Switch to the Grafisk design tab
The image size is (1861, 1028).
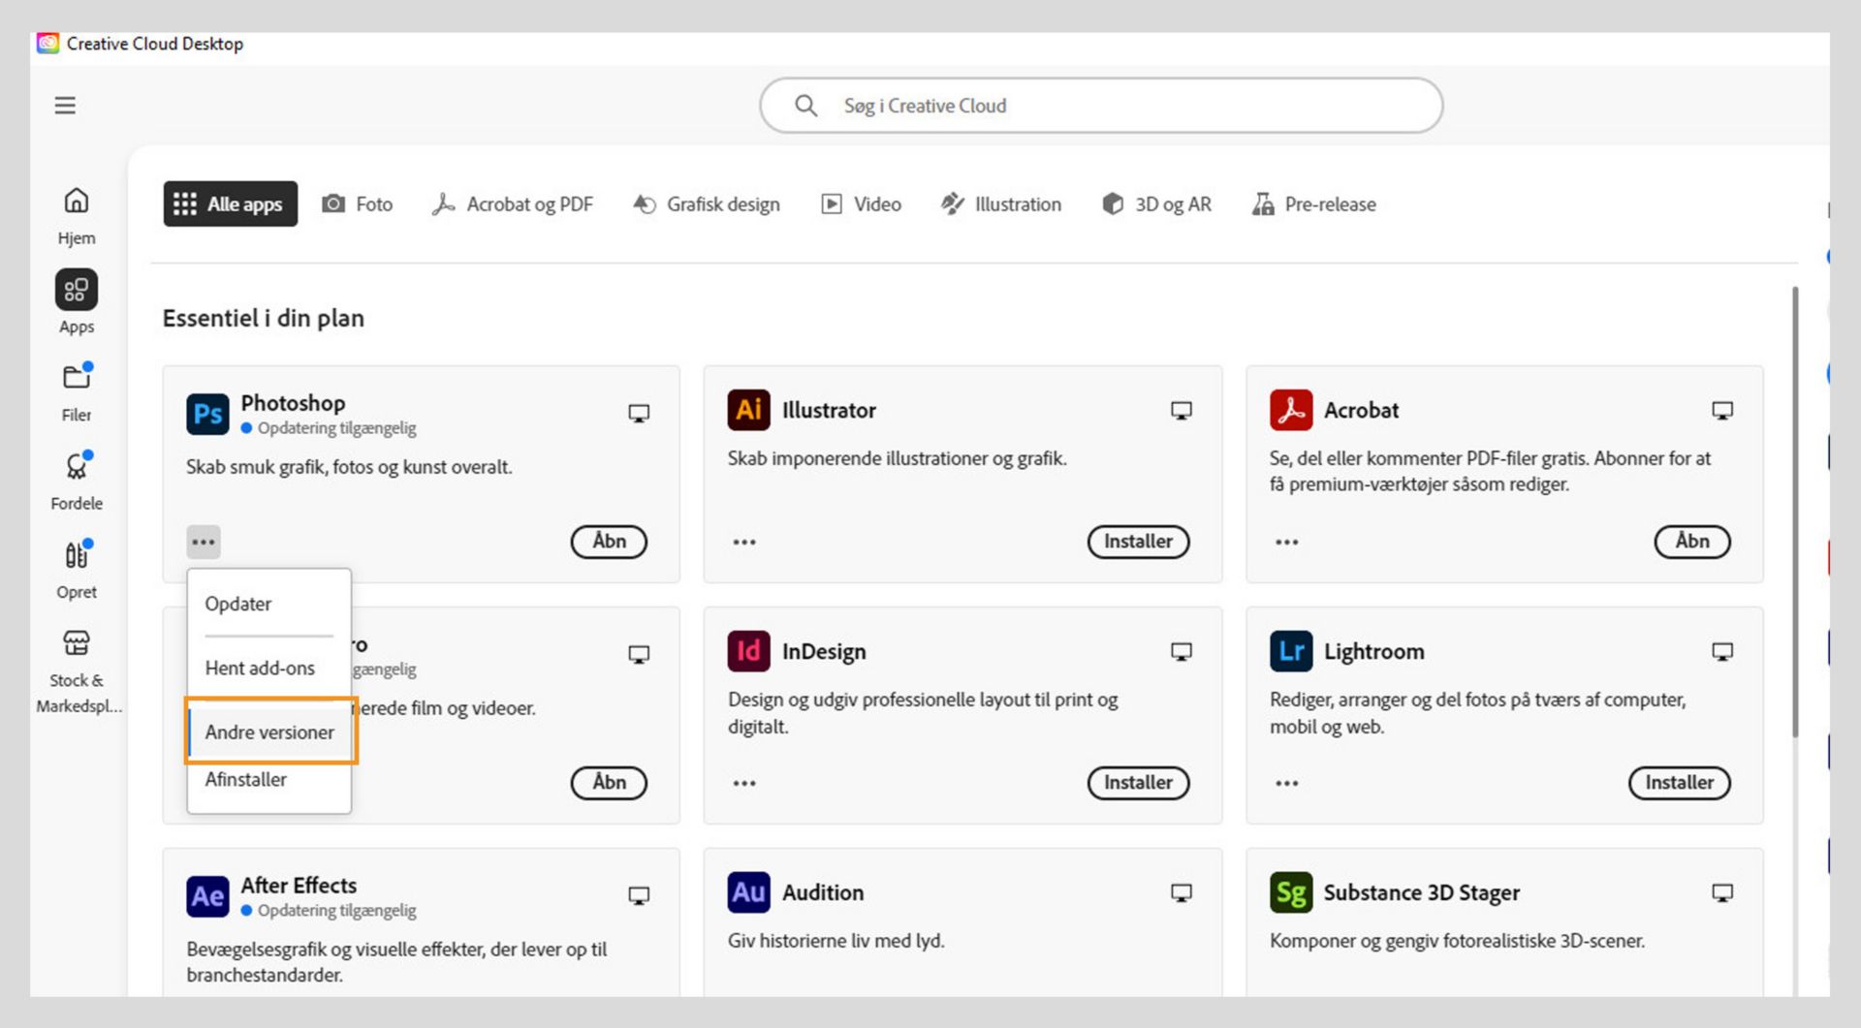pos(707,204)
